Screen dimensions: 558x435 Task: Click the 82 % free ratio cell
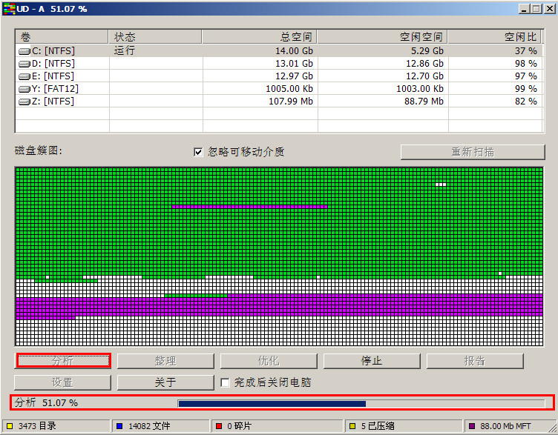[x=526, y=102]
